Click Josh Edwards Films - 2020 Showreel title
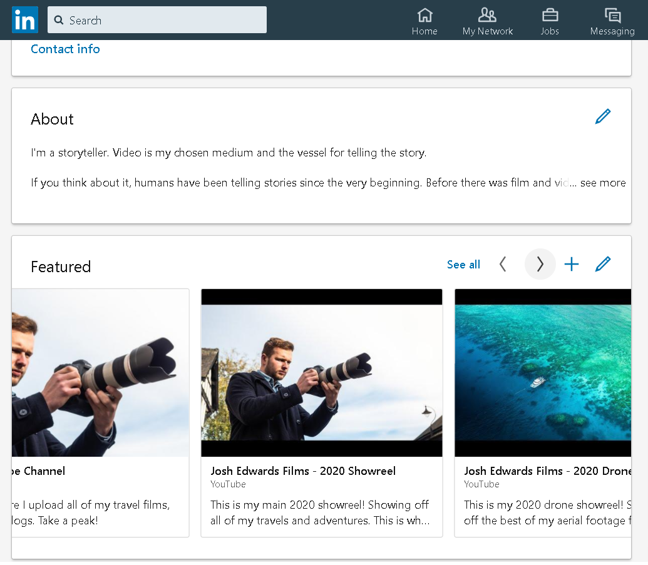648x565 pixels. pyautogui.click(x=303, y=471)
